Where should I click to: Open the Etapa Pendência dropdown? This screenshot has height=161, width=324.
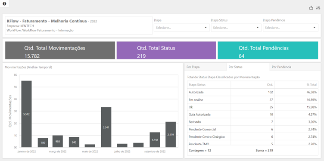[x=290, y=28]
